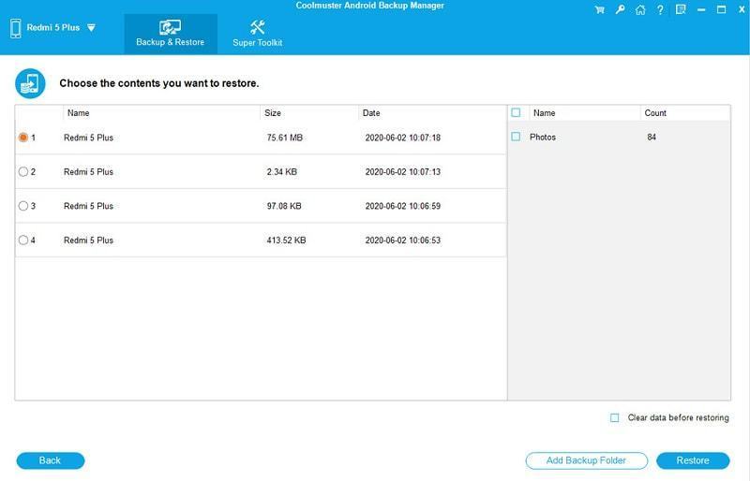Switch to the Super Toolkit tab
The height and width of the screenshot is (481, 750).
click(257, 34)
